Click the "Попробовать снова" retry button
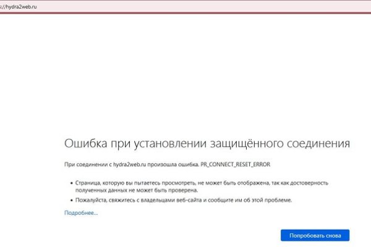371x247 pixels. click(x=315, y=235)
